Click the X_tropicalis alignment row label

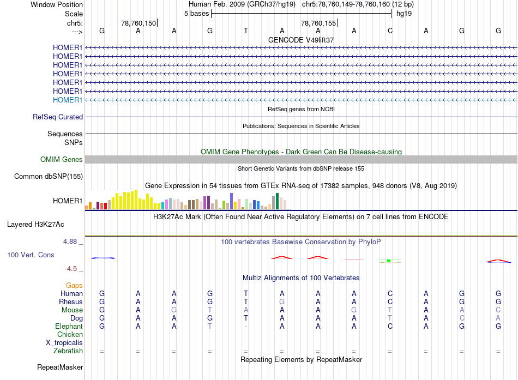(x=64, y=343)
